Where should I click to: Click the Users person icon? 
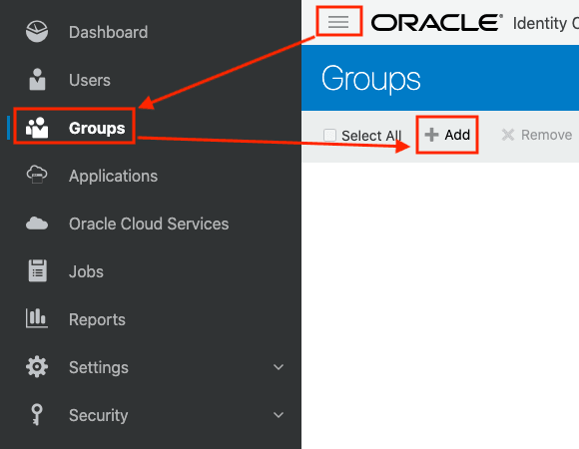pyautogui.click(x=37, y=79)
